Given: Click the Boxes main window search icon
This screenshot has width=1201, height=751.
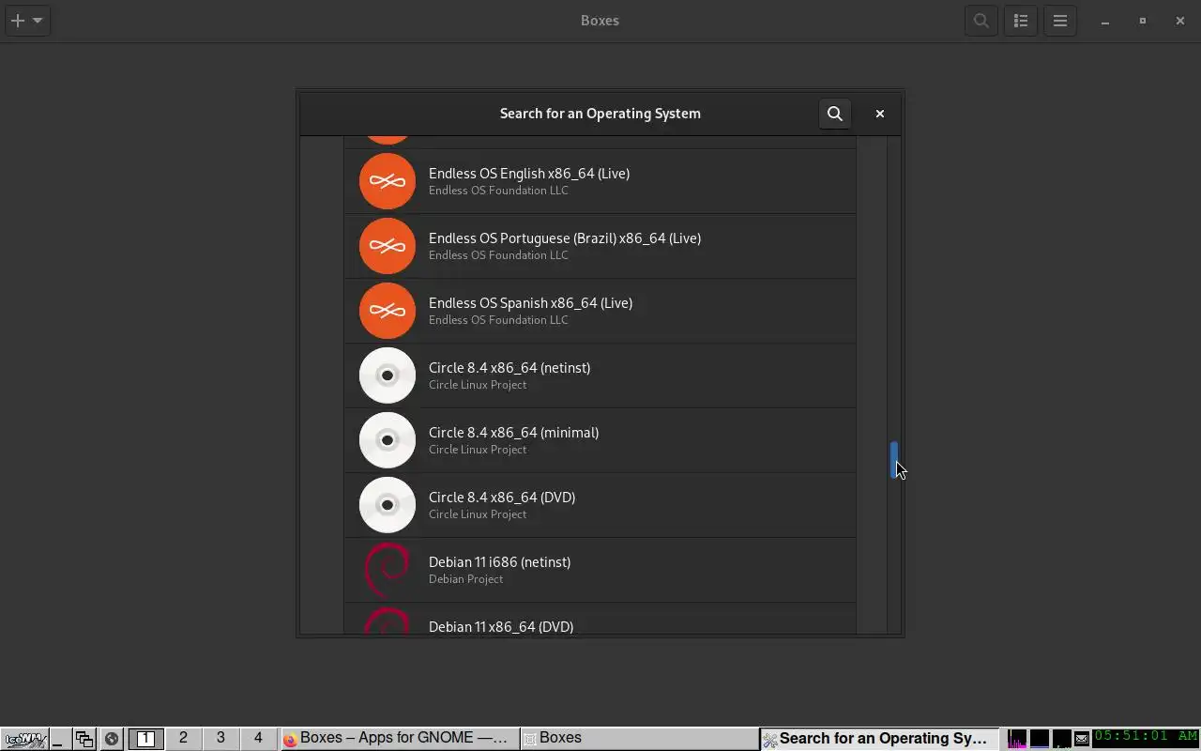Looking at the screenshot, I should (x=981, y=21).
